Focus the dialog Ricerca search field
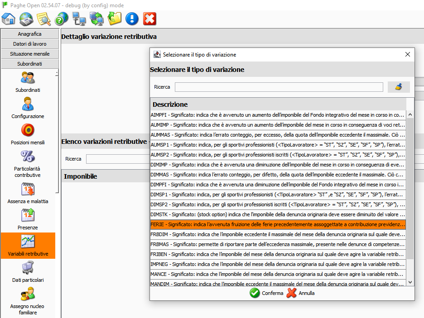This screenshot has width=424, height=318. pos(279,87)
